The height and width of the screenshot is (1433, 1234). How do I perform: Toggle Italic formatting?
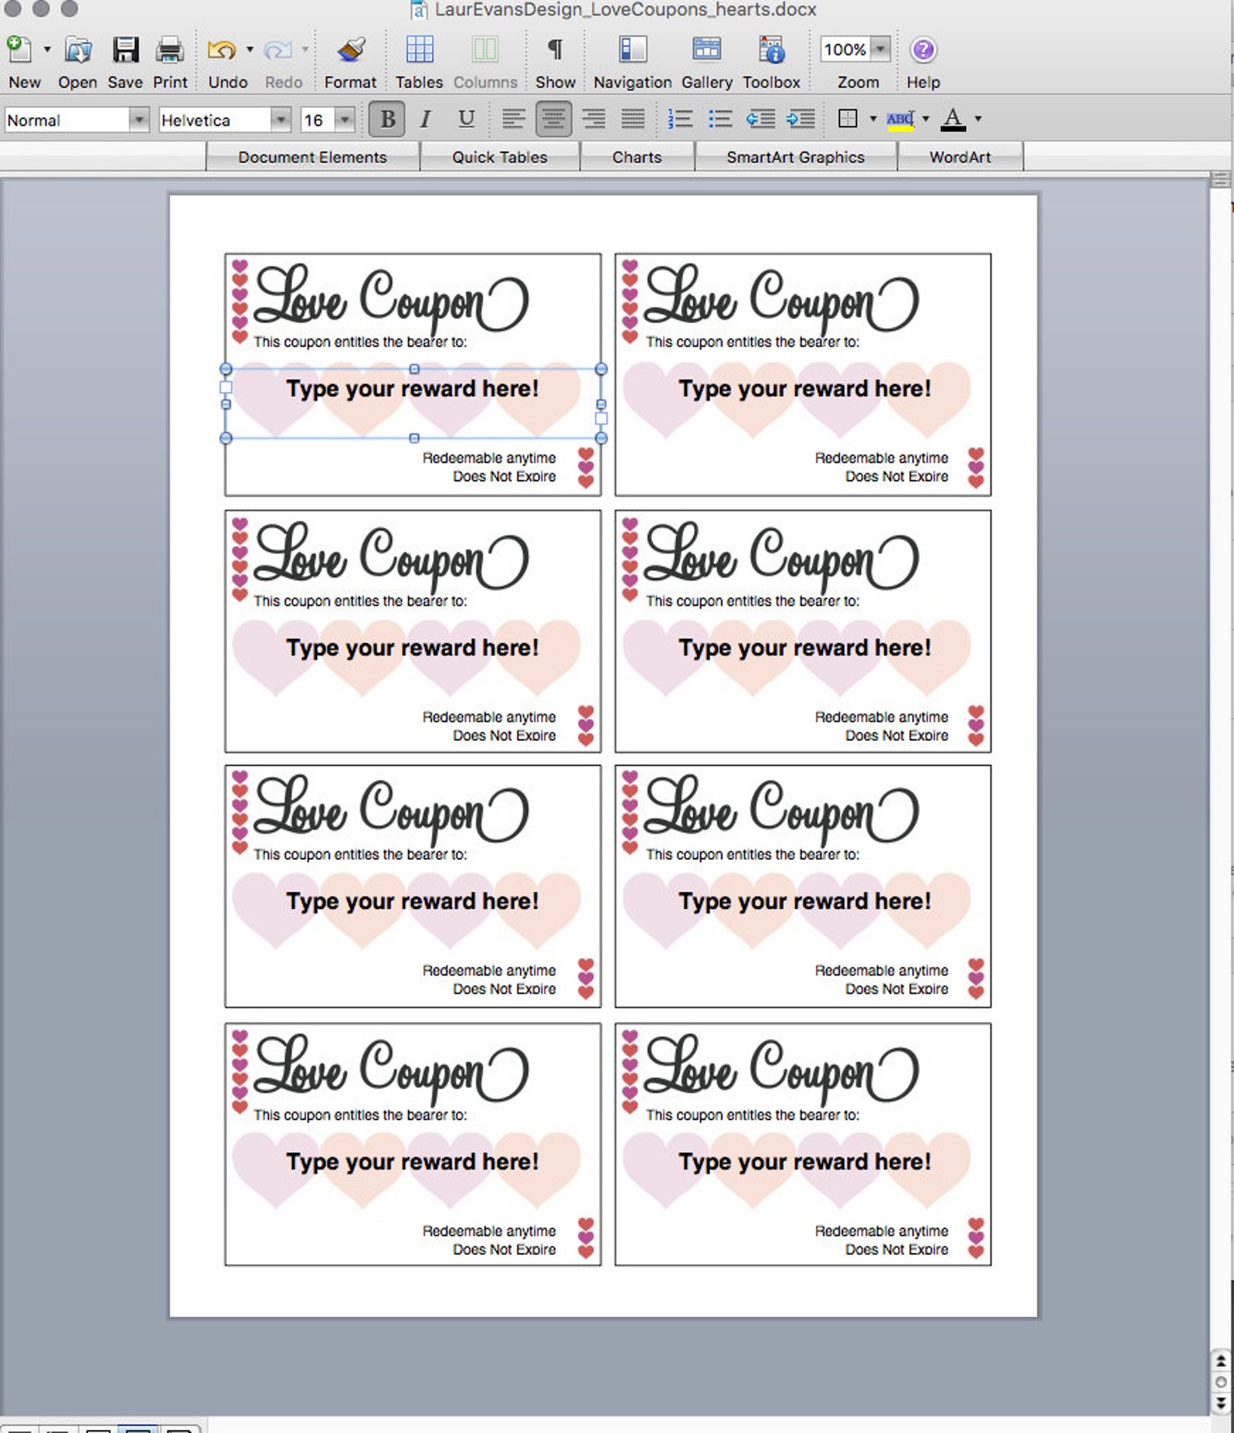pyautogui.click(x=425, y=120)
